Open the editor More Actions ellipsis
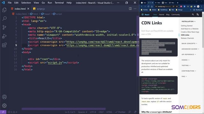Screen dimensions: 204x114 135,9
